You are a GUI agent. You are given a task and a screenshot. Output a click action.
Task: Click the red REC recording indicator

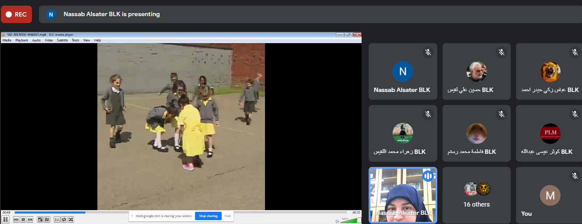click(x=16, y=14)
